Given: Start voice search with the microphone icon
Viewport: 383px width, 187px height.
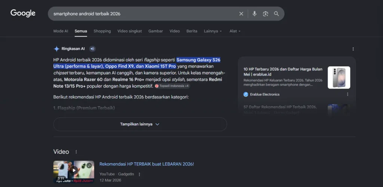Looking at the screenshot, I should pos(254,14).
